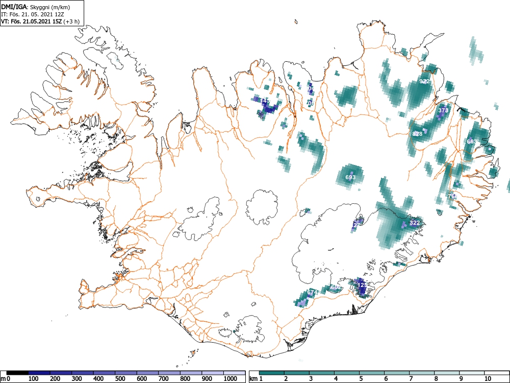Click the '200' label on meter legend
Viewport: 510px width, 383px height.
pos(55,379)
